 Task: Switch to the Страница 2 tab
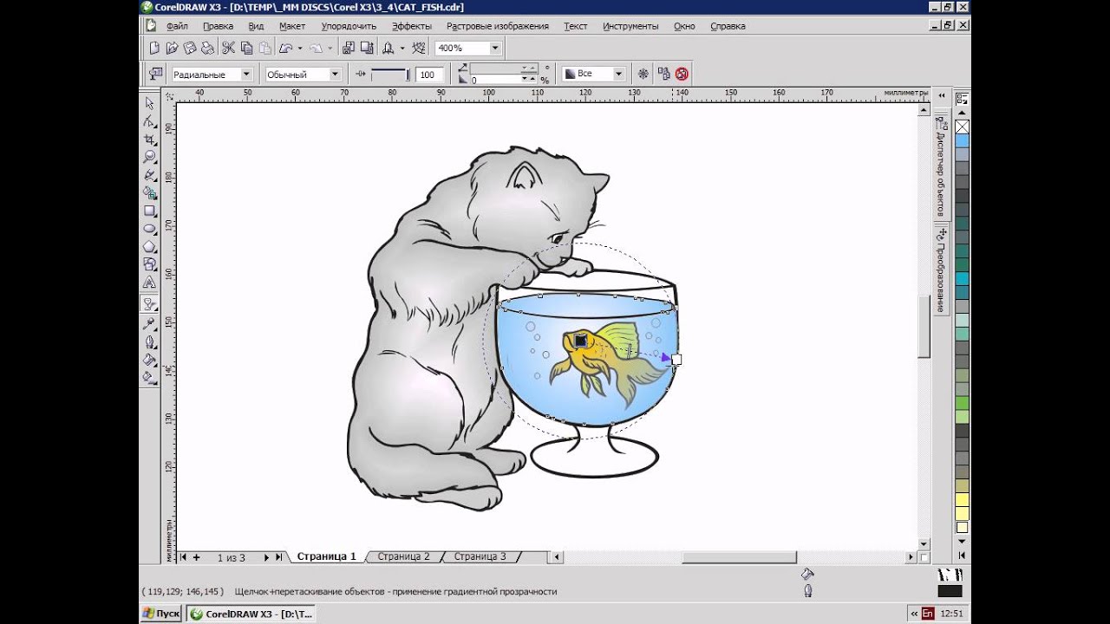pos(403,556)
